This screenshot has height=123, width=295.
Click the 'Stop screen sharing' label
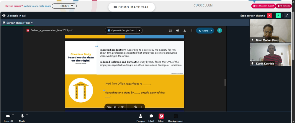pyautogui.click(x=253, y=16)
